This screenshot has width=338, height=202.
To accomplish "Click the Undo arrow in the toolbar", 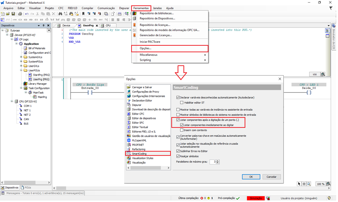I will pyautogui.click(x=26, y=14).
